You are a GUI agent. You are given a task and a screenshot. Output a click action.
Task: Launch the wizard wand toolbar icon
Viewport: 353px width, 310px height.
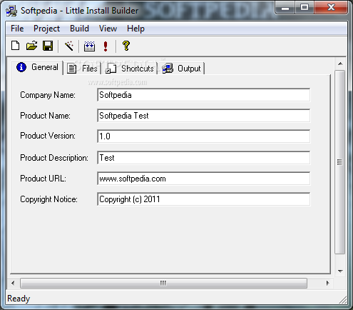(69, 46)
